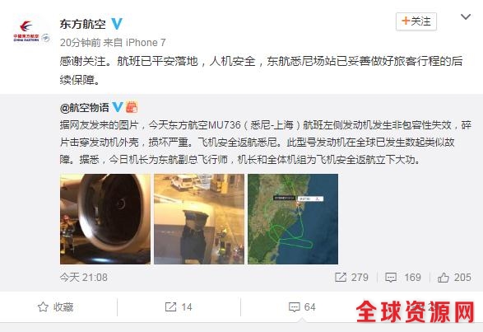
Task: View the middle engine cowling photo thumbnail
Action: (199, 219)
